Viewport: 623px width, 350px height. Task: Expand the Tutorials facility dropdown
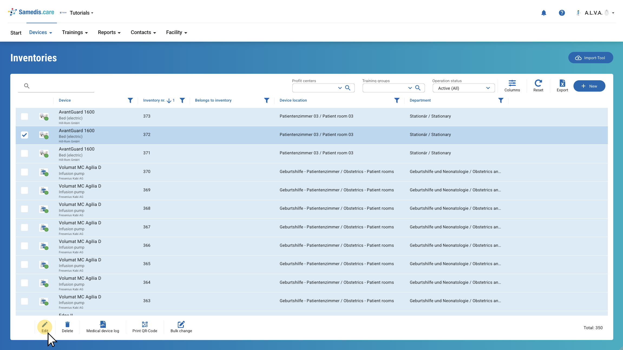point(81,13)
